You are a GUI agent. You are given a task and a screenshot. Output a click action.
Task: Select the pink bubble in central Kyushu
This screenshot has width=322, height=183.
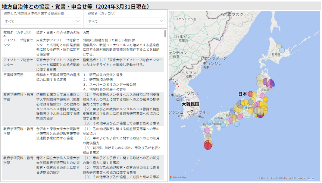point(207,130)
